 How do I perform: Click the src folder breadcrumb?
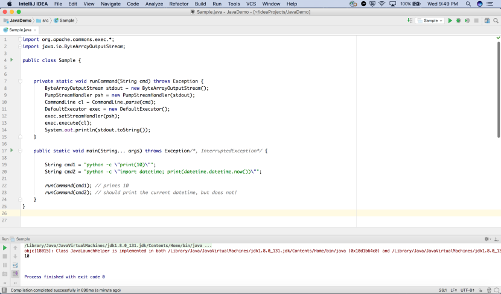point(44,20)
